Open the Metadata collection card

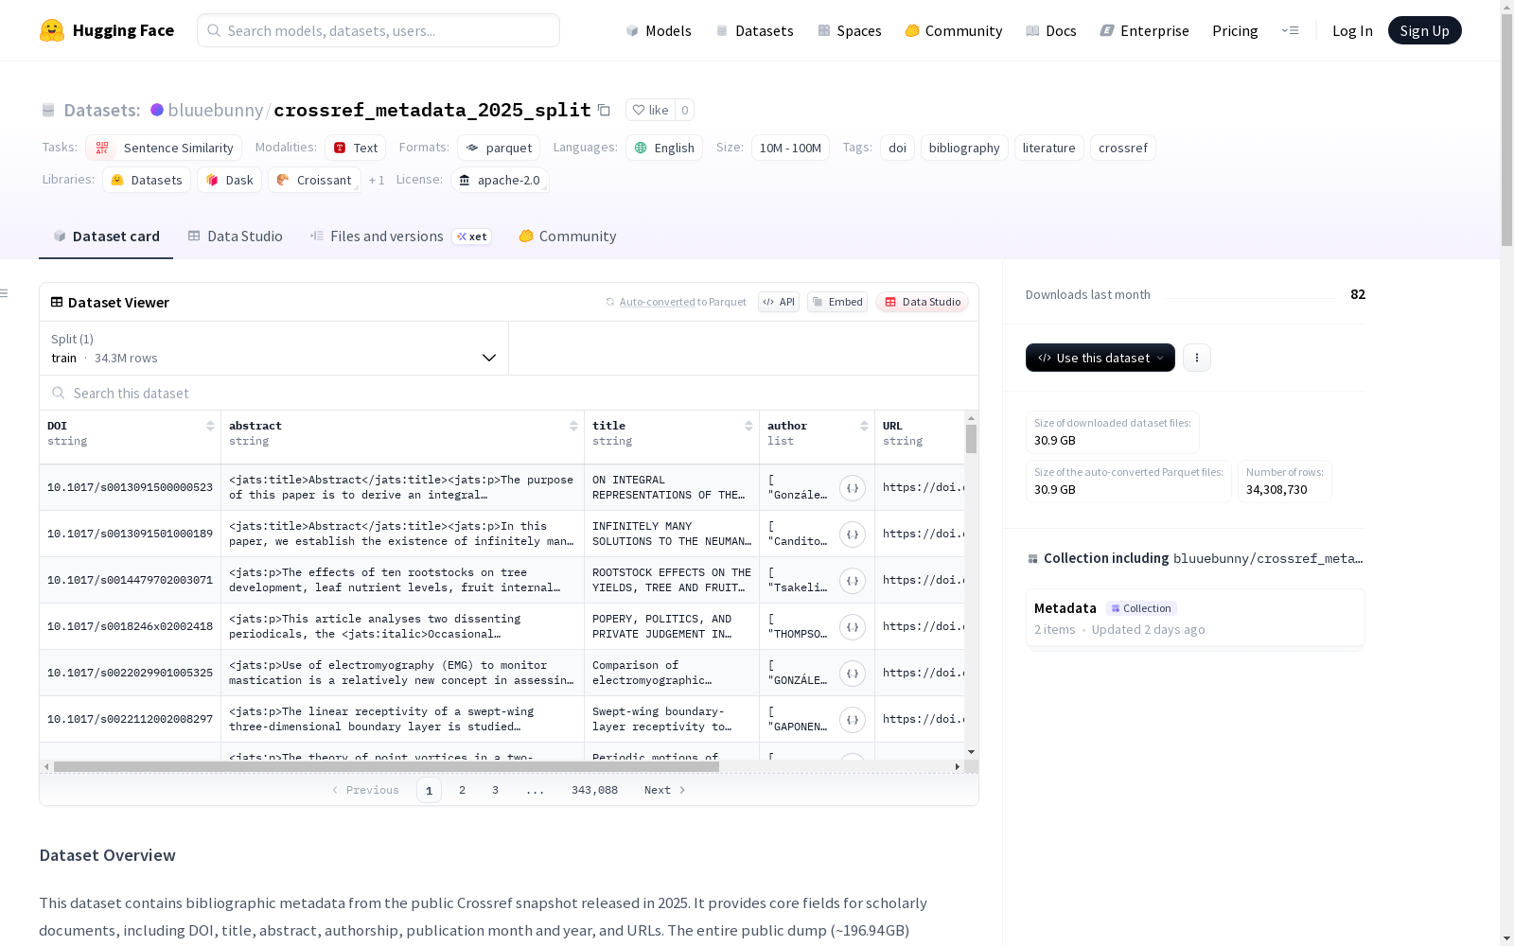point(1195,618)
